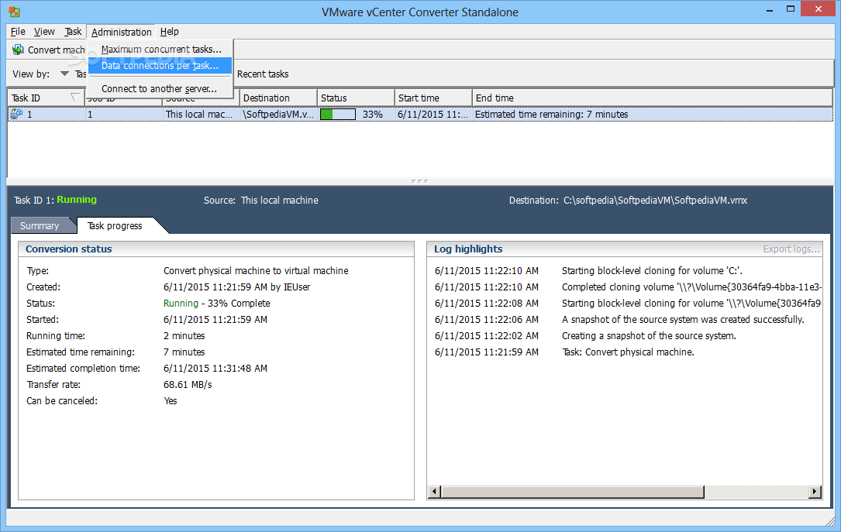Image resolution: width=841 pixels, height=532 pixels.
Task: Click the Recent tasks label
Action: point(263,74)
